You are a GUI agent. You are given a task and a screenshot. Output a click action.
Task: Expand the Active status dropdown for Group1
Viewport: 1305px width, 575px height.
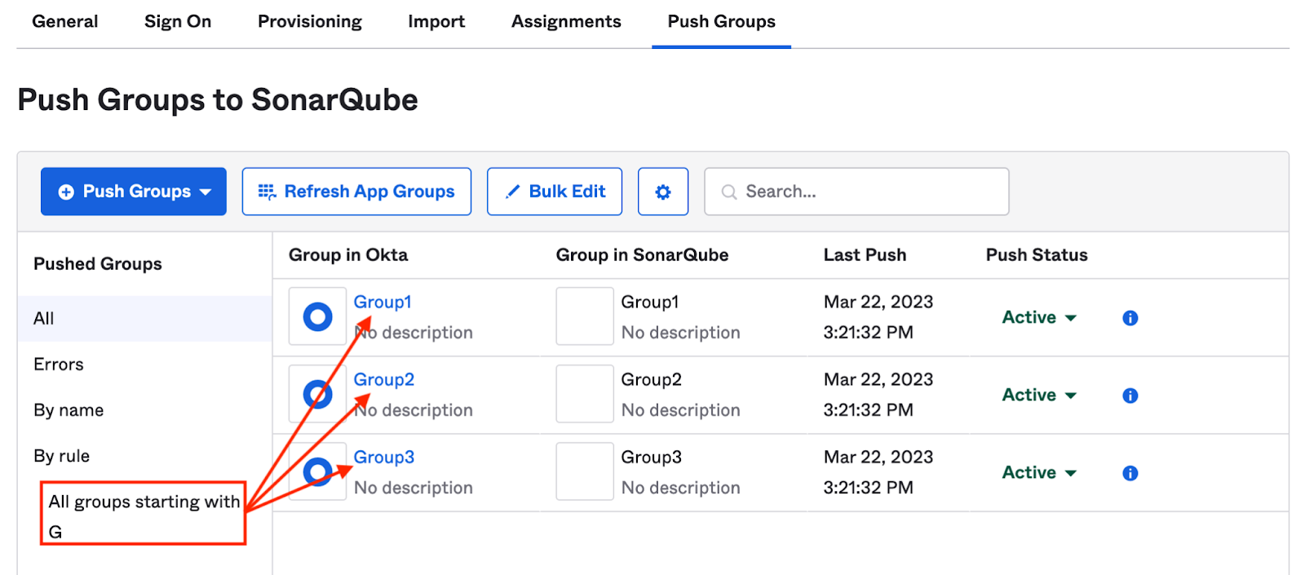1038,317
